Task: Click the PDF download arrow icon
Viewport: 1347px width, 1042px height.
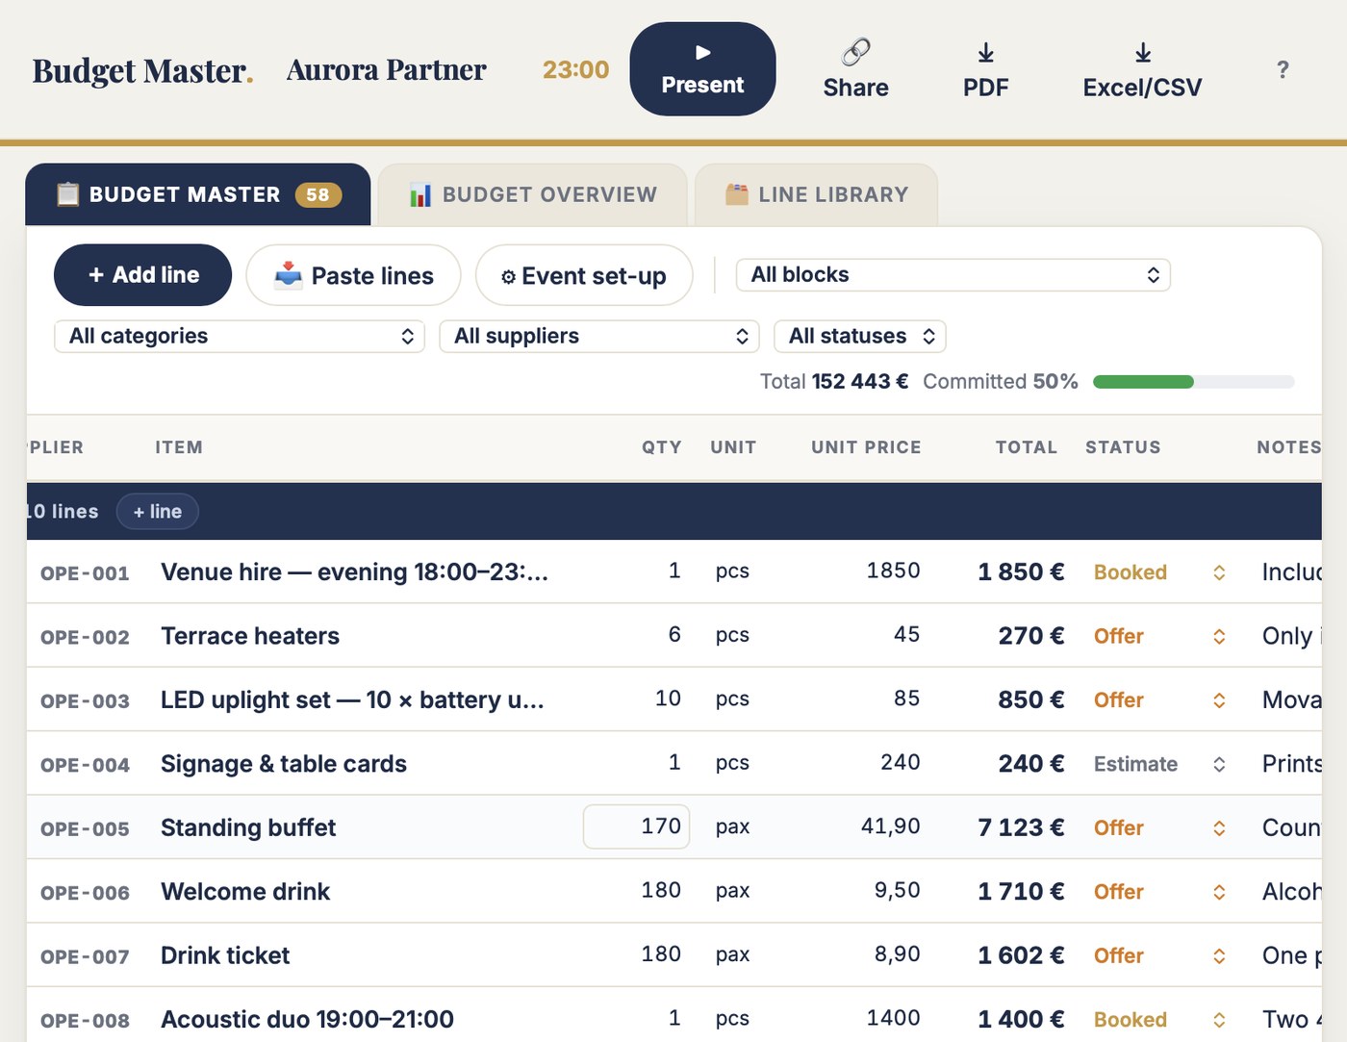Action: 986,52
